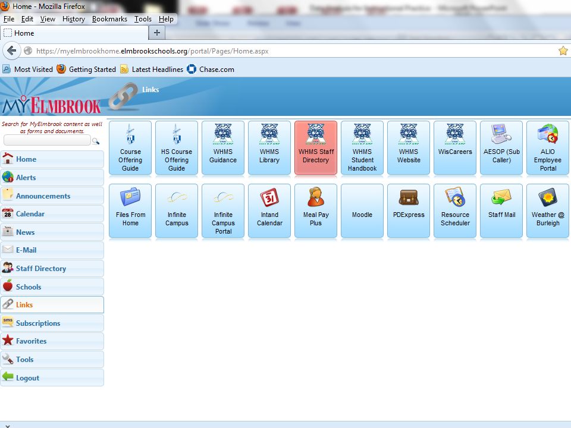The height and width of the screenshot is (428, 571).
Task: Open Announcements in the sidebar
Action: 52,196
